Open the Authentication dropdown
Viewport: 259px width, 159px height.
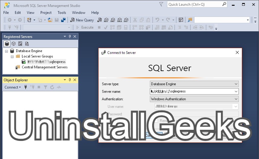(236, 99)
